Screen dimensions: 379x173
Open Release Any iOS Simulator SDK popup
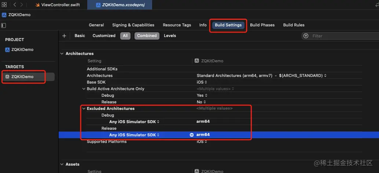point(134,135)
